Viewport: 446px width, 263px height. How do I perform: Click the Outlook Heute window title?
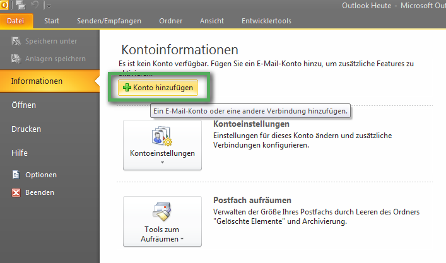pyautogui.click(x=367, y=6)
